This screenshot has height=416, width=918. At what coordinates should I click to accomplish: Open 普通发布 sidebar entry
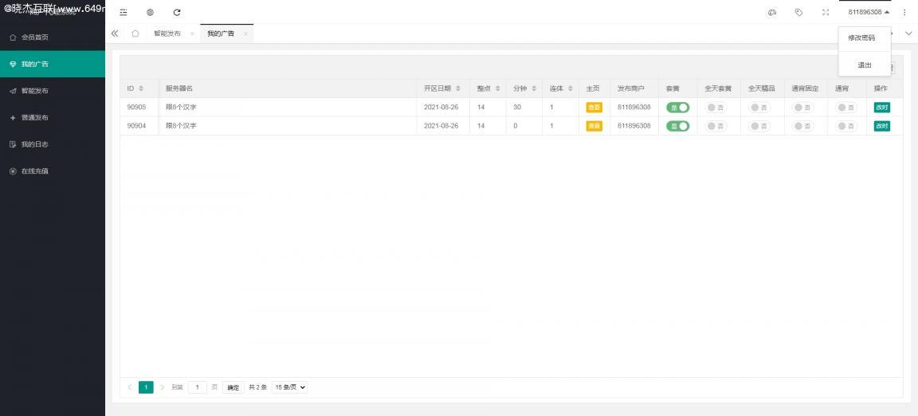click(x=53, y=117)
